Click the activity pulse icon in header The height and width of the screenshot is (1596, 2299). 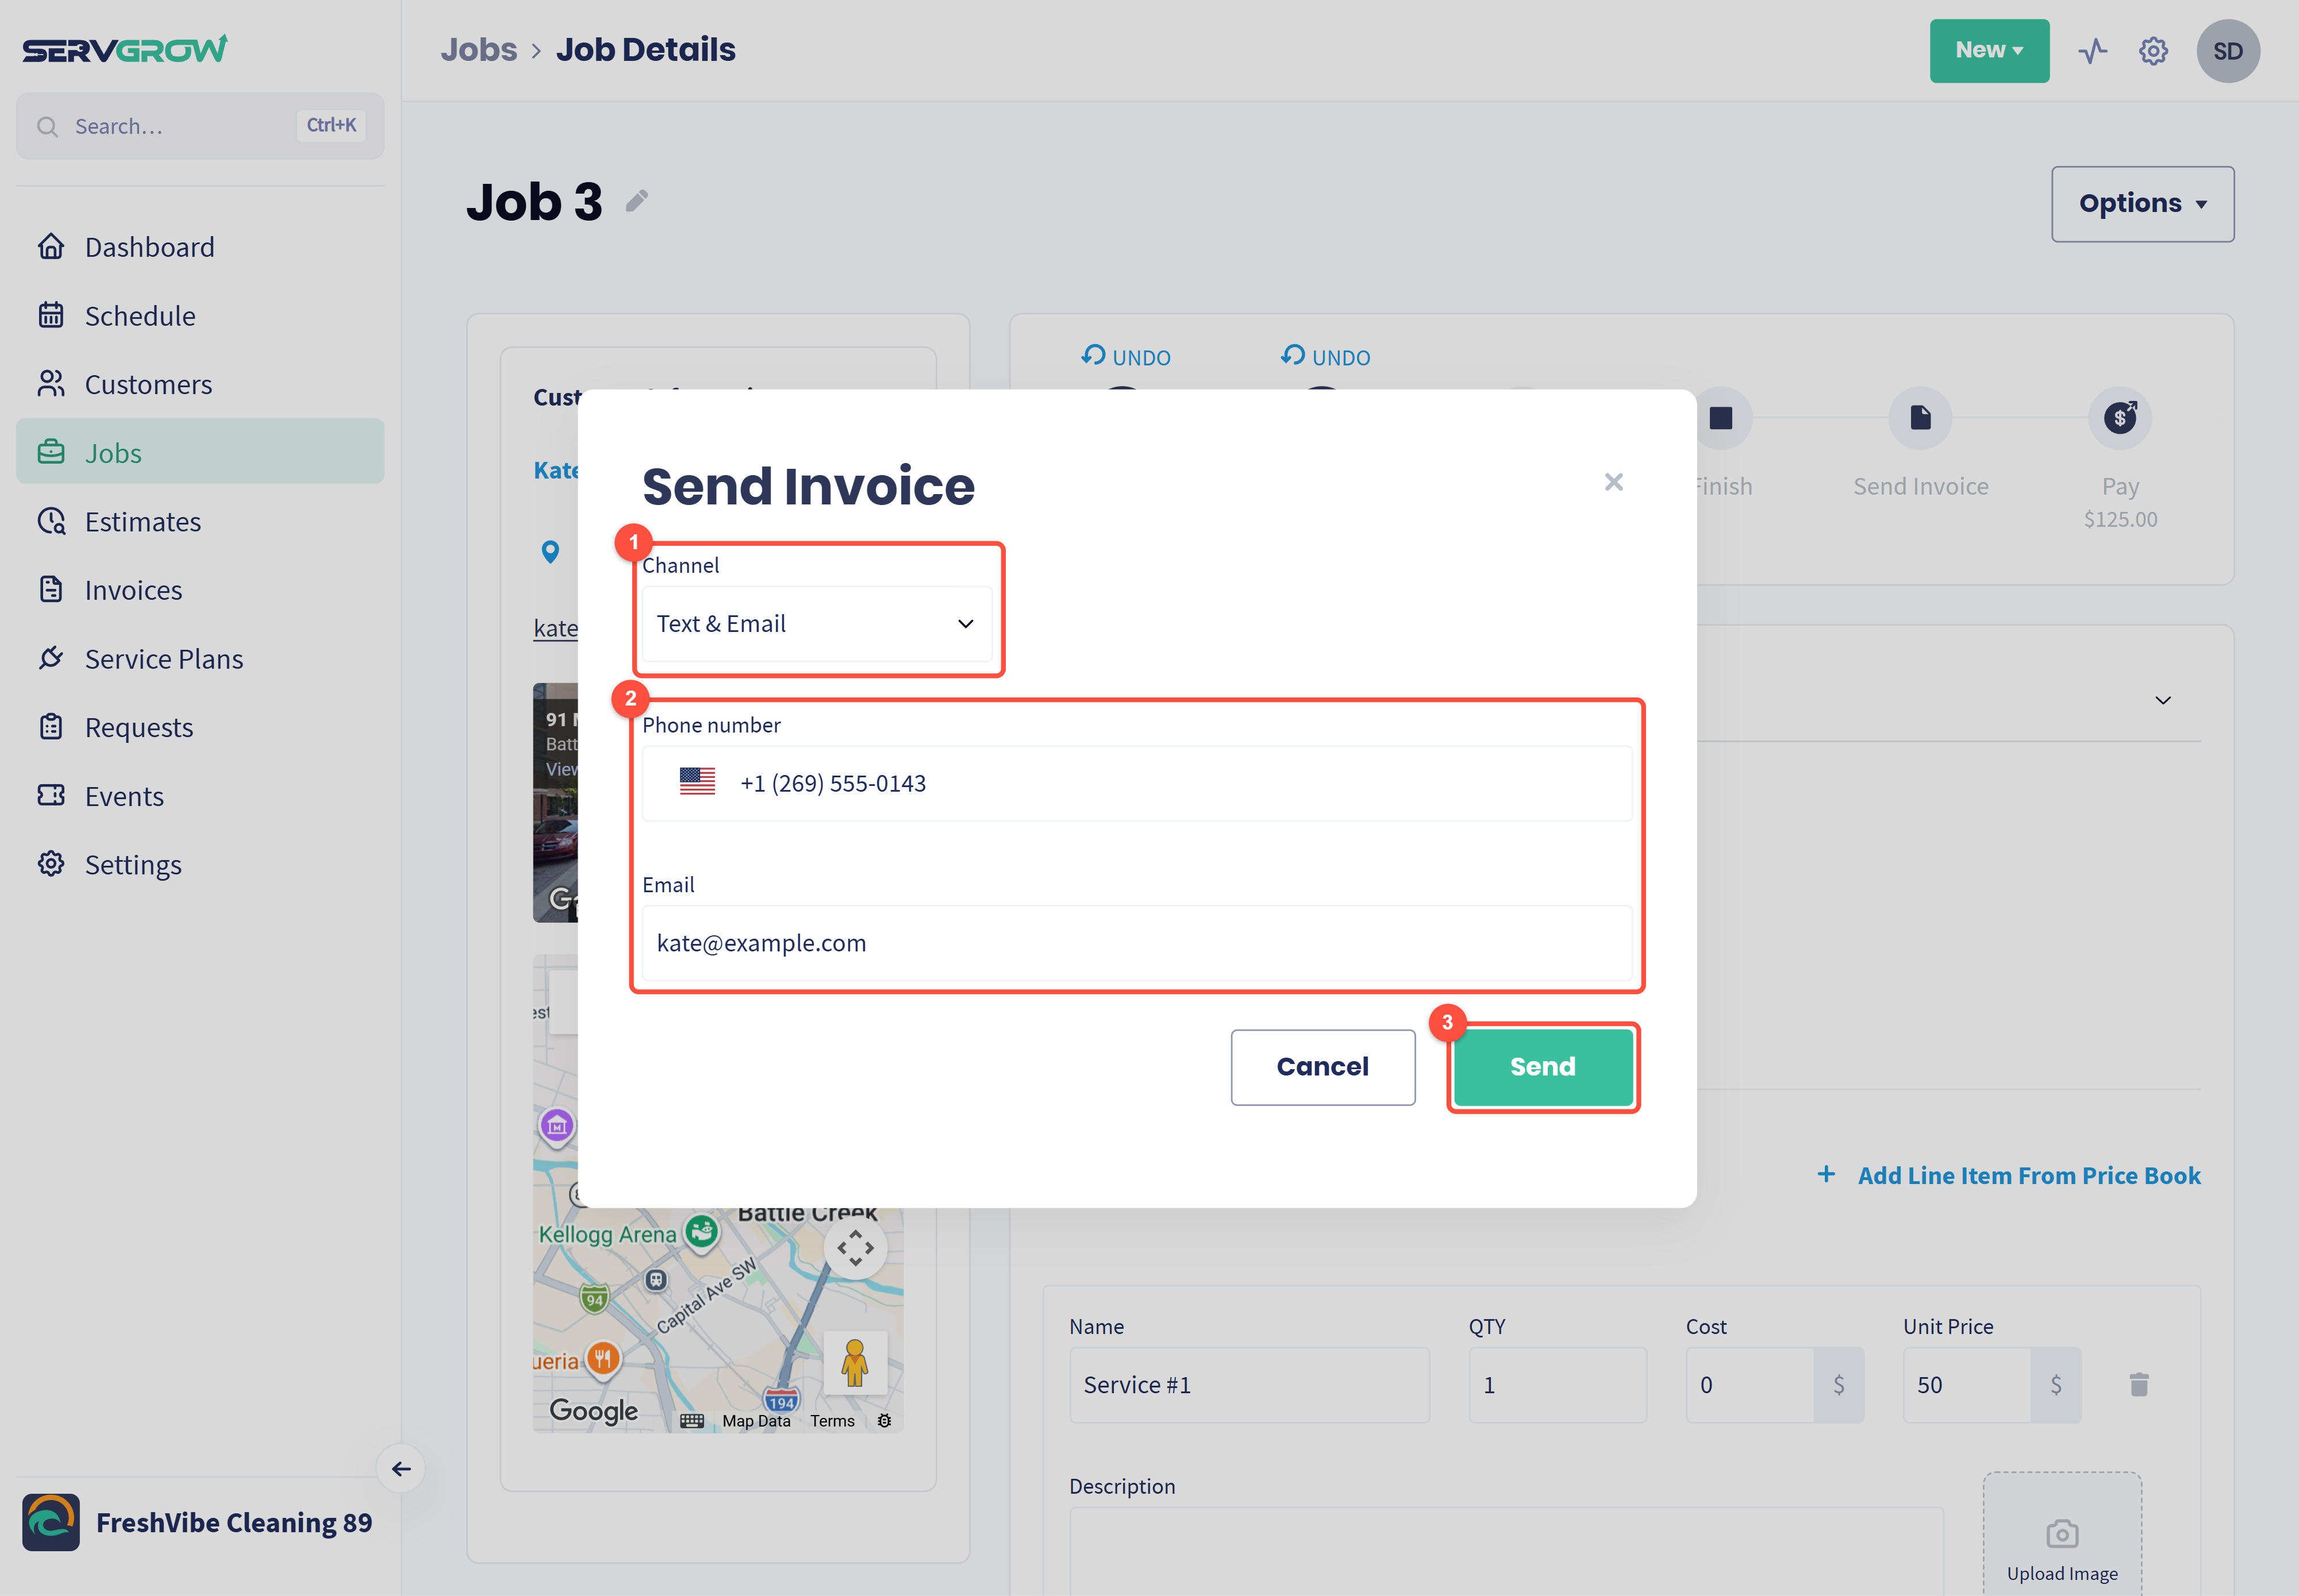(2092, 51)
